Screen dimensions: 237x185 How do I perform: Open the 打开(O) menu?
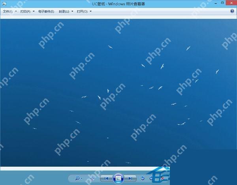82,11
